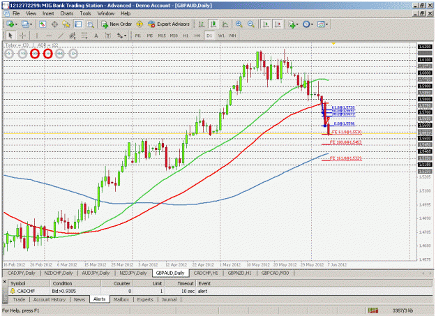436x316 pixels.
Task: Open the Journal terminal tab
Action: [169, 299]
